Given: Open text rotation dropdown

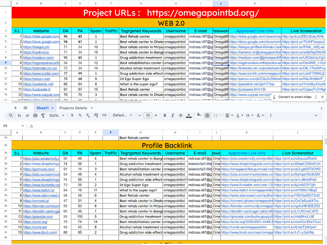Looking at the screenshot, I should 260,115.
